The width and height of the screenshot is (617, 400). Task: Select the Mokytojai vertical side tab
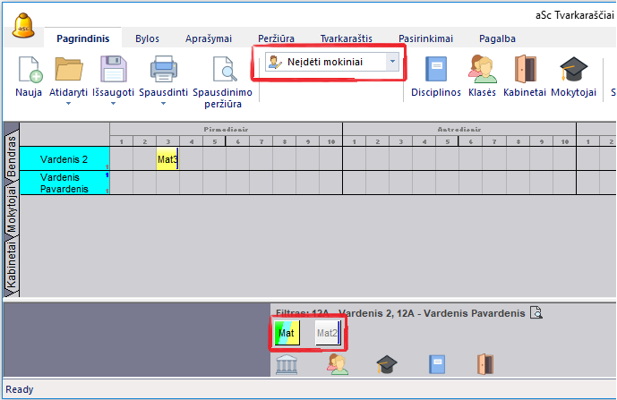[x=12, y=209]
